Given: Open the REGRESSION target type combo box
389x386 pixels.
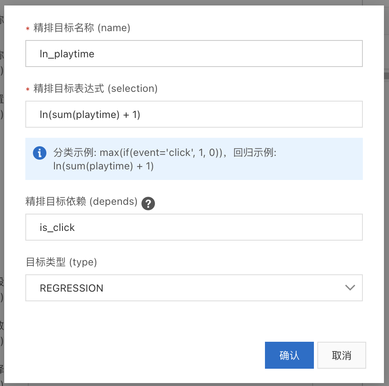Looking at the screenshot, I should click(186, 288).
